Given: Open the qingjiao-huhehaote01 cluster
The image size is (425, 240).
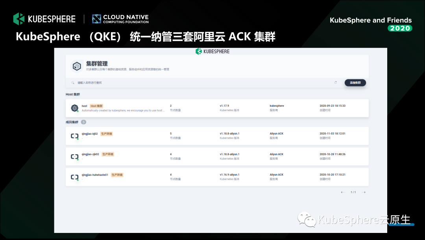Looking at the screenshot, I should click(x=217, y=177).
